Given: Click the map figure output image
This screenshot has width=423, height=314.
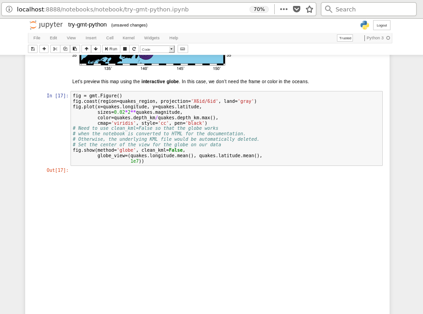Looking at the screenshot, I should [152, 63].
